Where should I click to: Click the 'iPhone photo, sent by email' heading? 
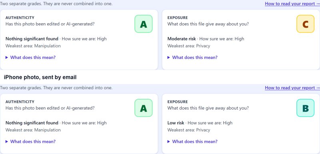[40, 77]
